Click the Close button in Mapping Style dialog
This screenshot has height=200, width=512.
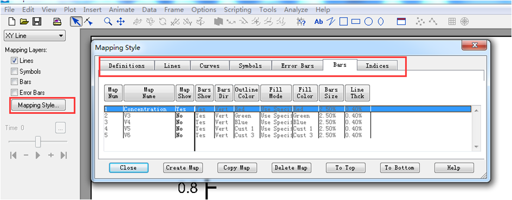coord(128,168)
